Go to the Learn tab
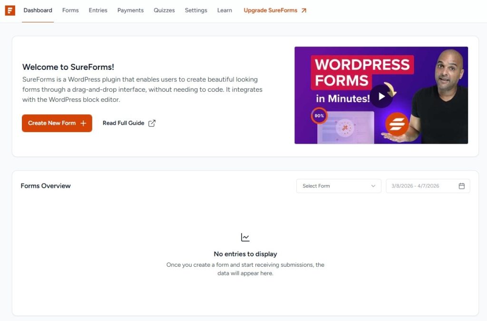 pos(224,10)
